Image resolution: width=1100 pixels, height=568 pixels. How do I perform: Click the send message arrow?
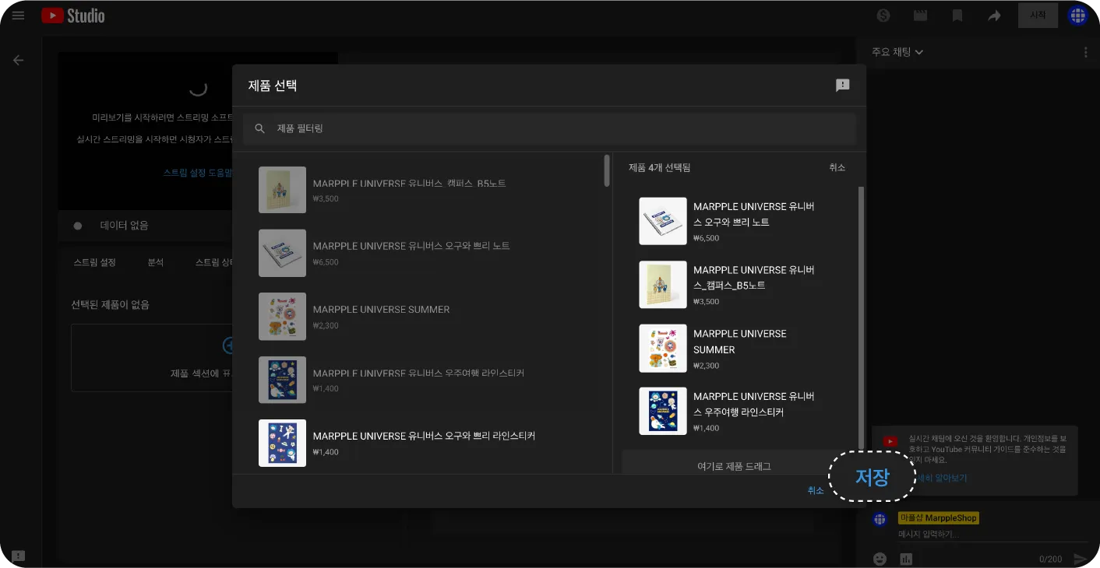point(1080,559)
